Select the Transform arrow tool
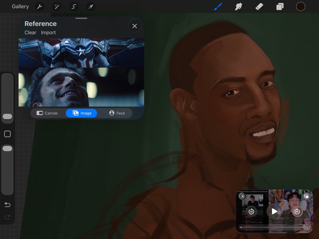Screen dimensions: 319x239 point(91,7)
